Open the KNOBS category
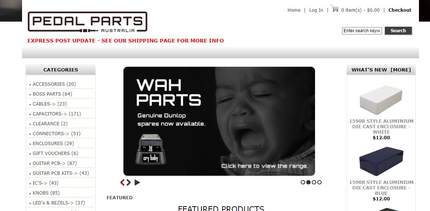The width and height of the screenshot is (430, 211). pyautogui.click(x=46, y=193)
